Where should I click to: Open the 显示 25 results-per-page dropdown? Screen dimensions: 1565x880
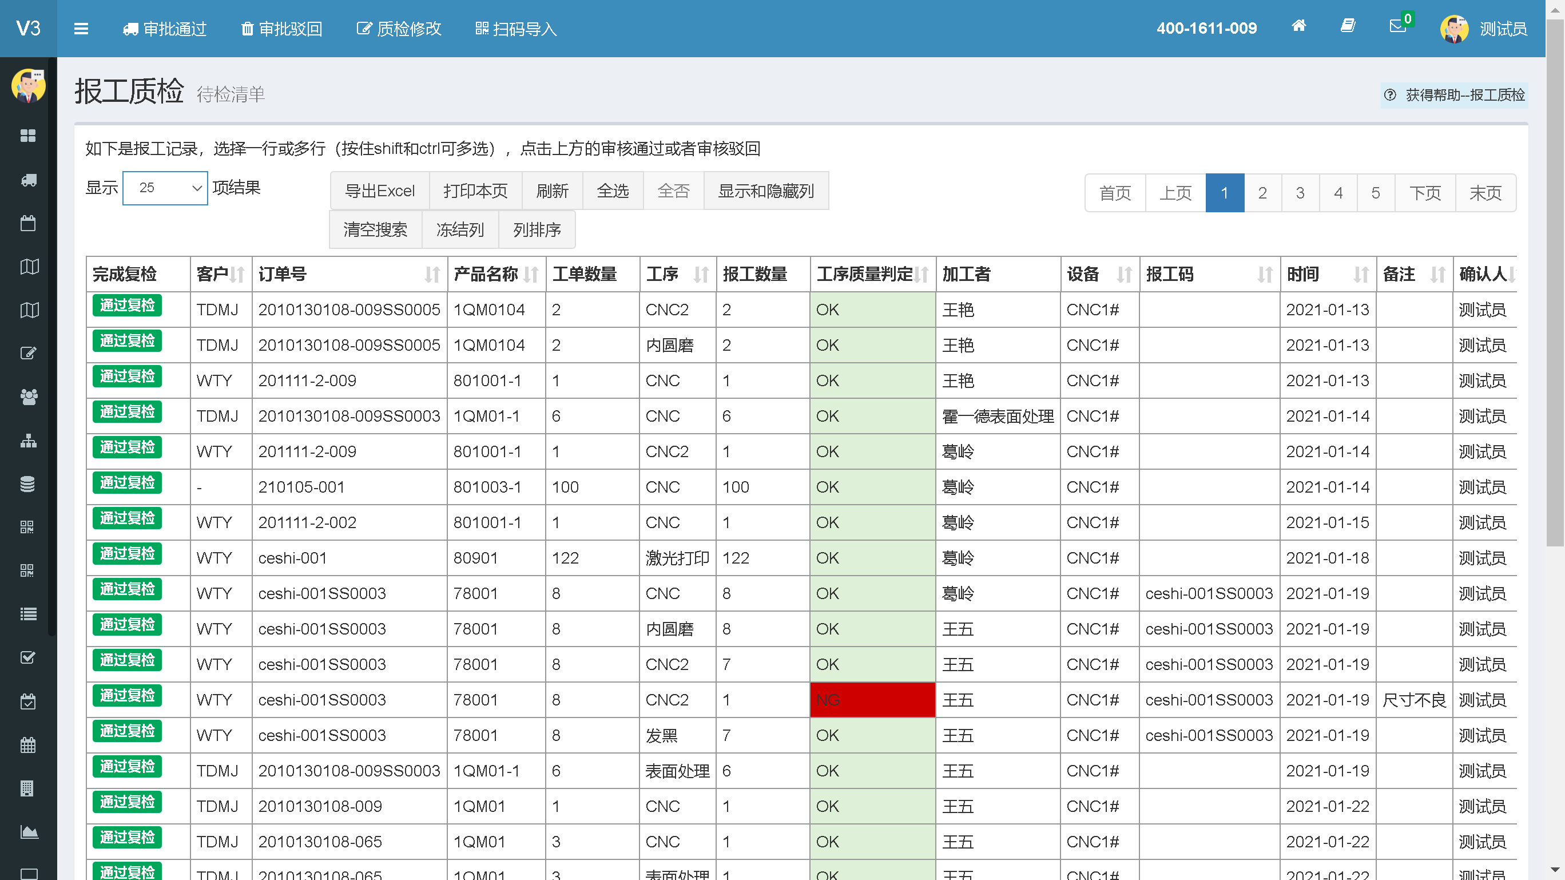click(165, 188)
